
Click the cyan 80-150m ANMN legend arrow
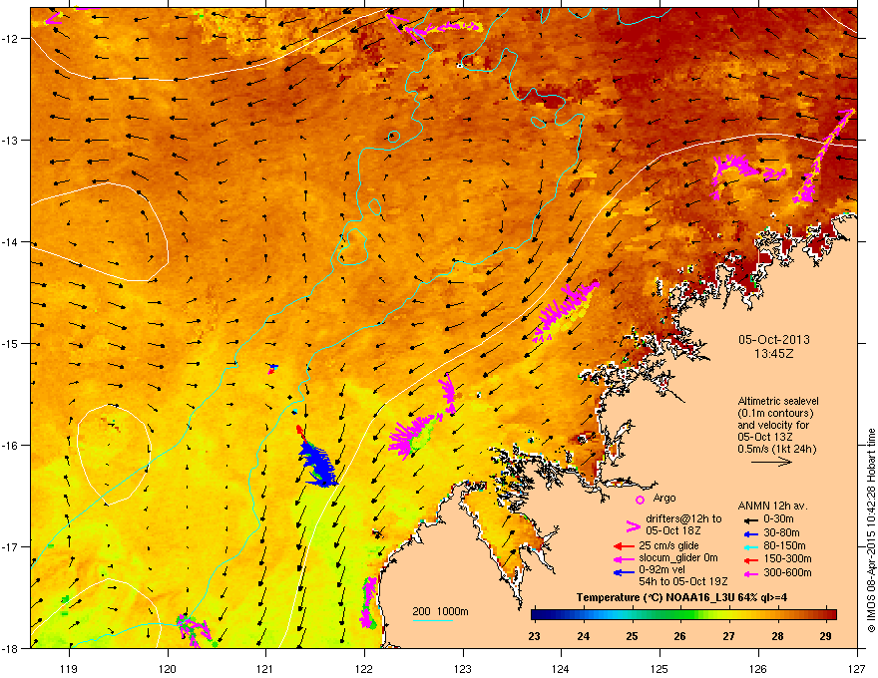[x=749, y=546]
